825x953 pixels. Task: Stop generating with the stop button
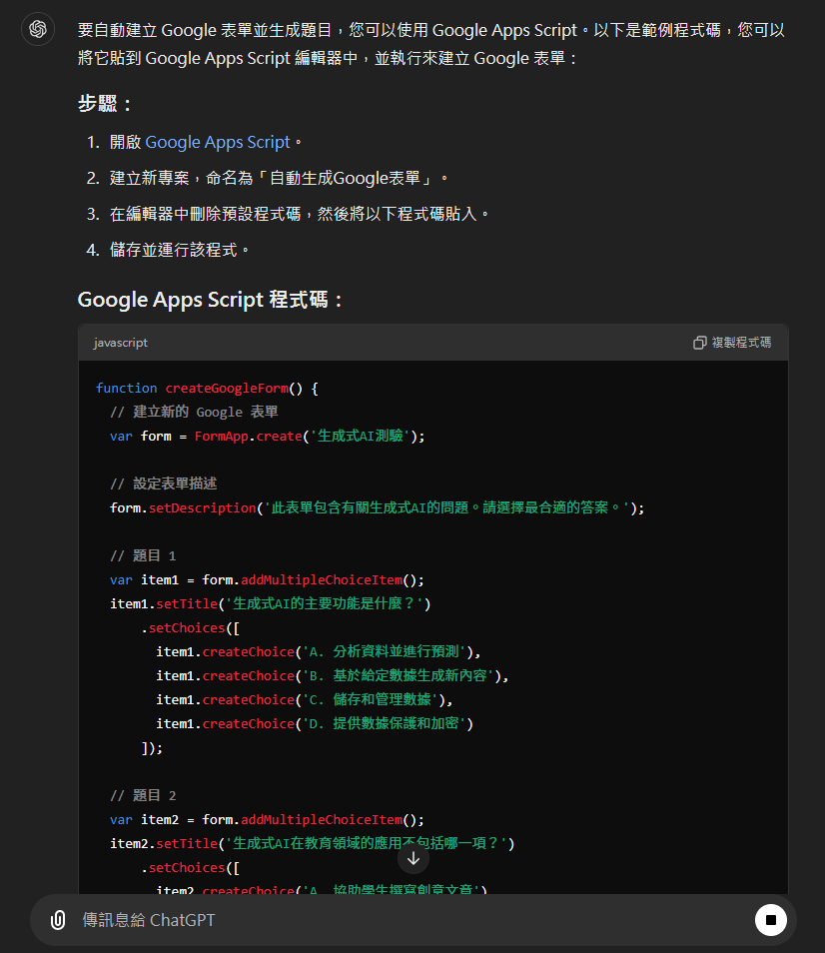point(770,920)
